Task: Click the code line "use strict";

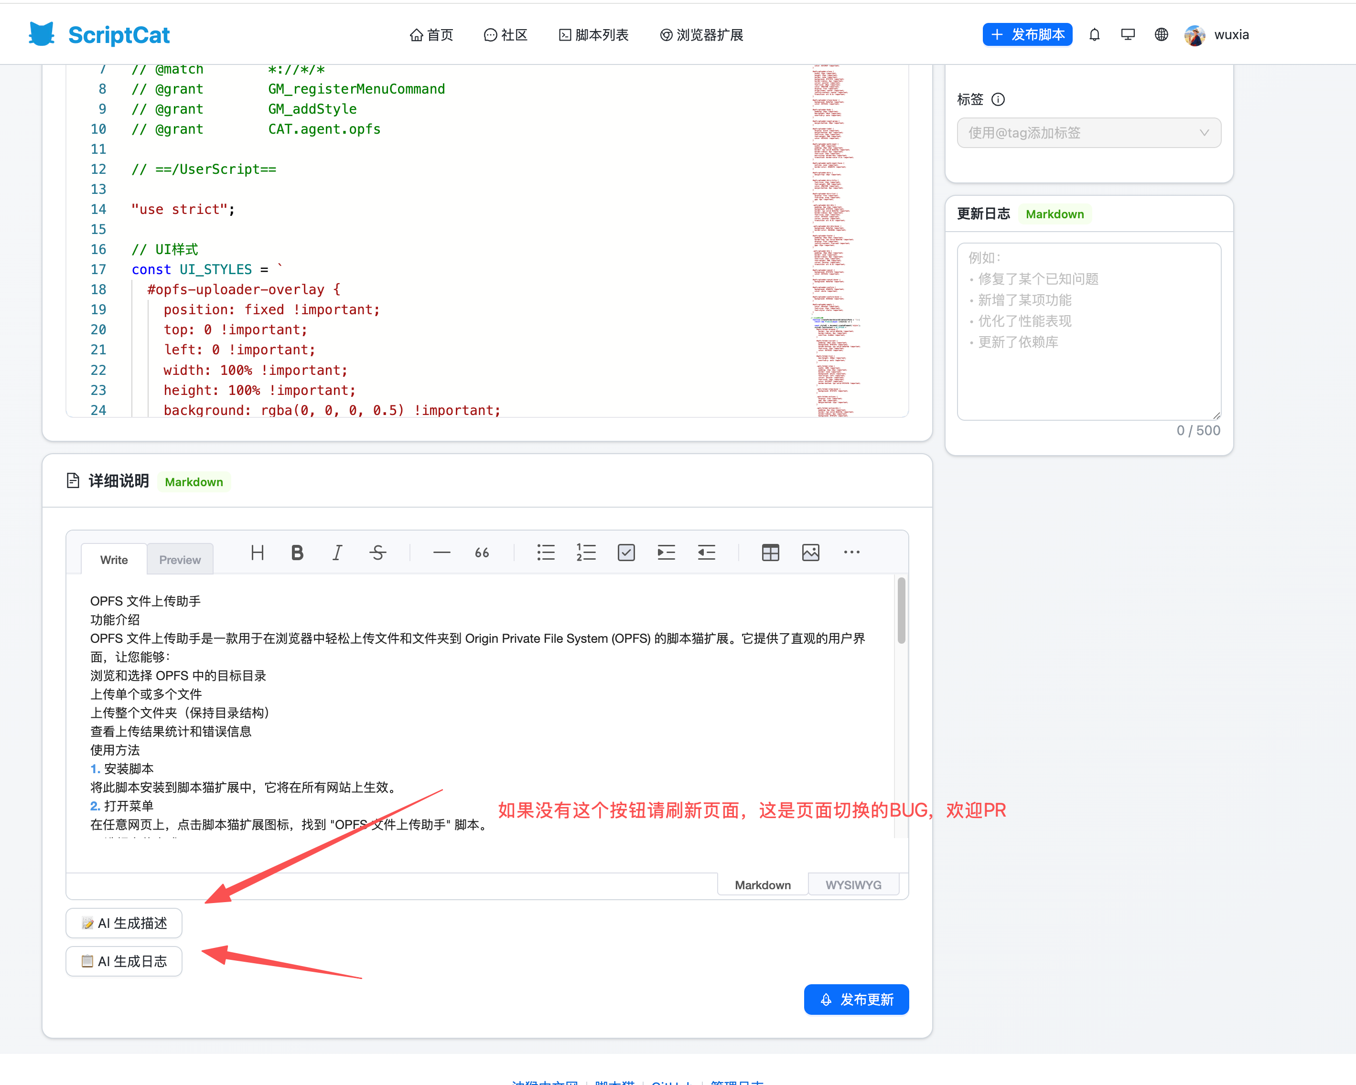Action: (183, 209)
